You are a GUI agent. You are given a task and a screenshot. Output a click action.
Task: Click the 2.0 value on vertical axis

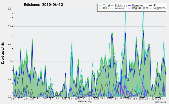coord(10,44)
